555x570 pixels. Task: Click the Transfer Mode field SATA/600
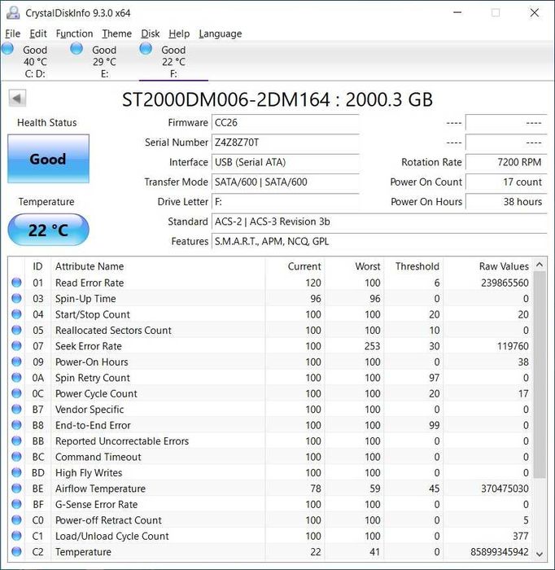coord(285,182)
